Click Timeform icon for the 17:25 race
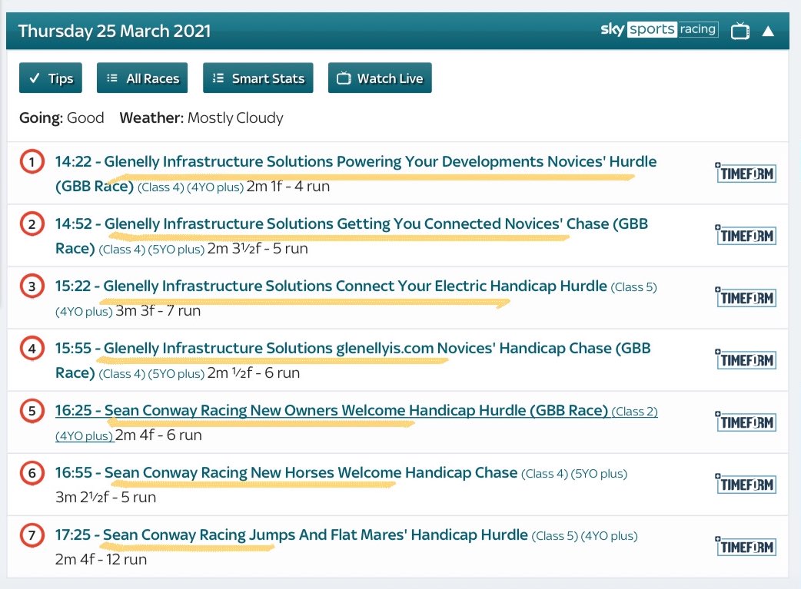The width and height of the screenshot is (801, 589). click(746, 547)
